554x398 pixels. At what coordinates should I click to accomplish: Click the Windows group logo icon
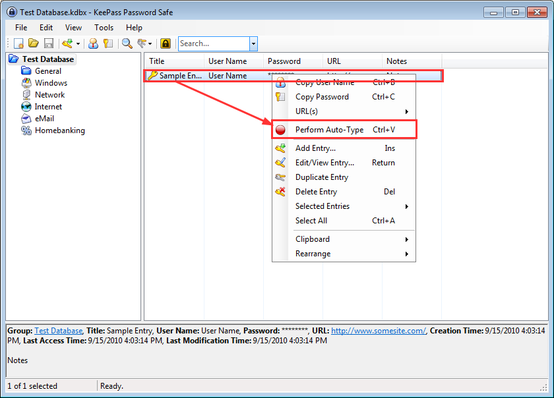point(26,83)
